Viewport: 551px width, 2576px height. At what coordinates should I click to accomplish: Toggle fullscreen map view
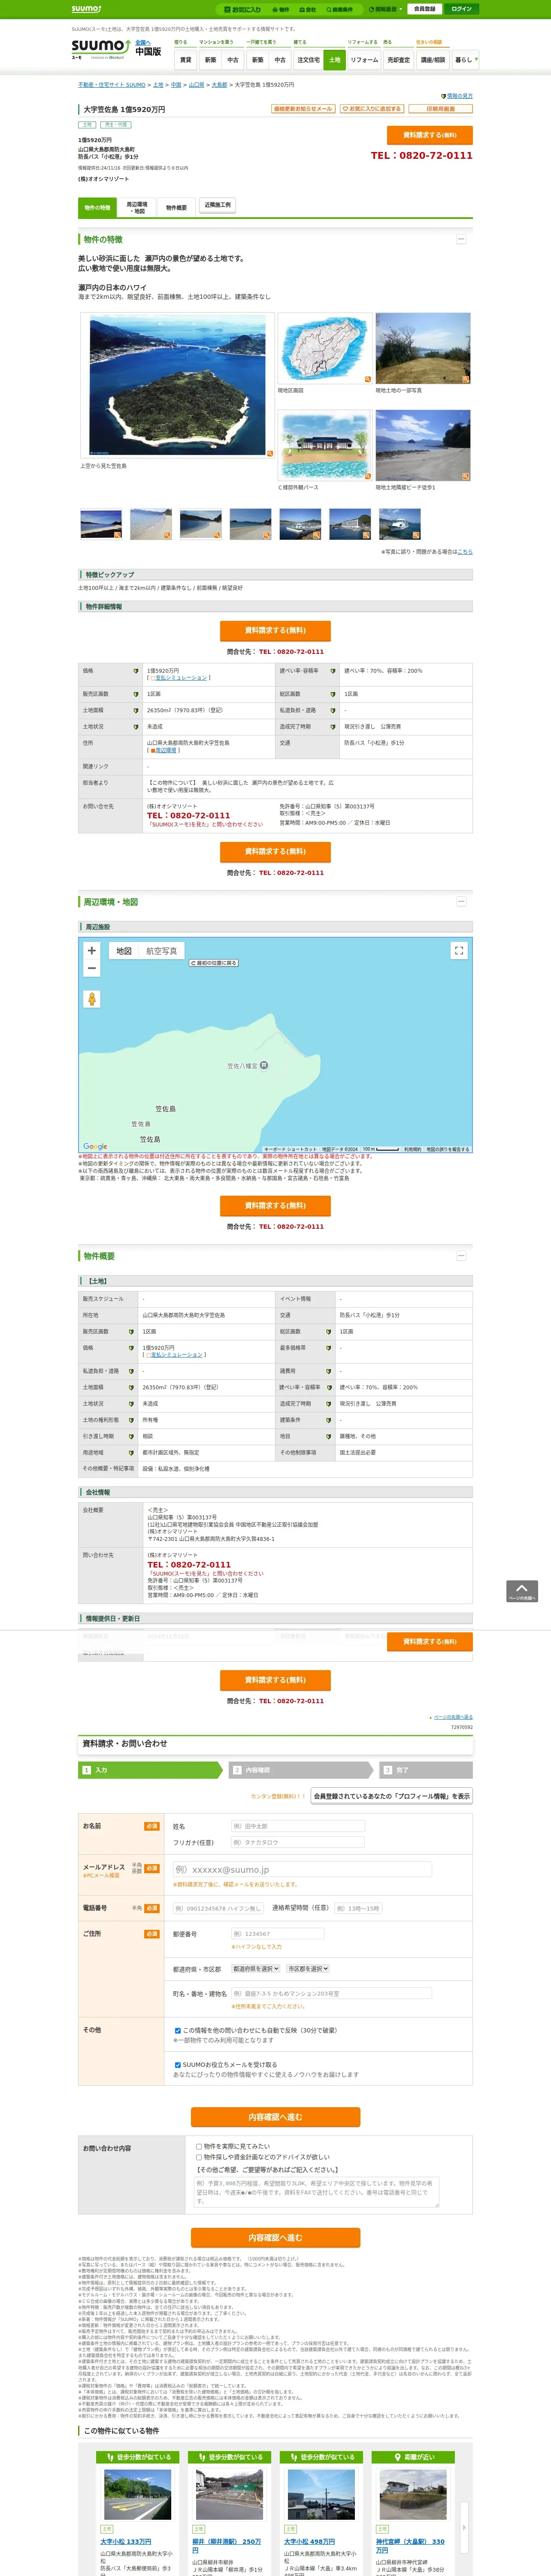point(459,951)
